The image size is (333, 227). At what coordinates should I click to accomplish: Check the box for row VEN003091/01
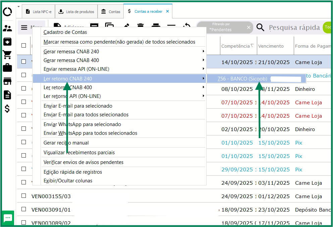point(24,209)
